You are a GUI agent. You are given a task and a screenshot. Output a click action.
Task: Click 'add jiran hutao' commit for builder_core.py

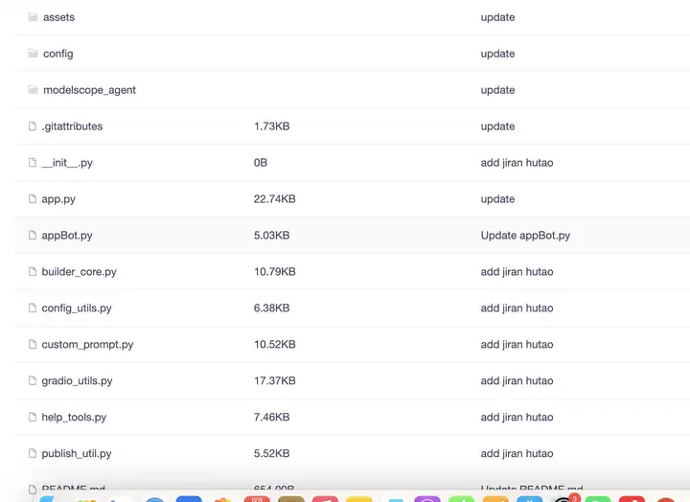(517, 272)
